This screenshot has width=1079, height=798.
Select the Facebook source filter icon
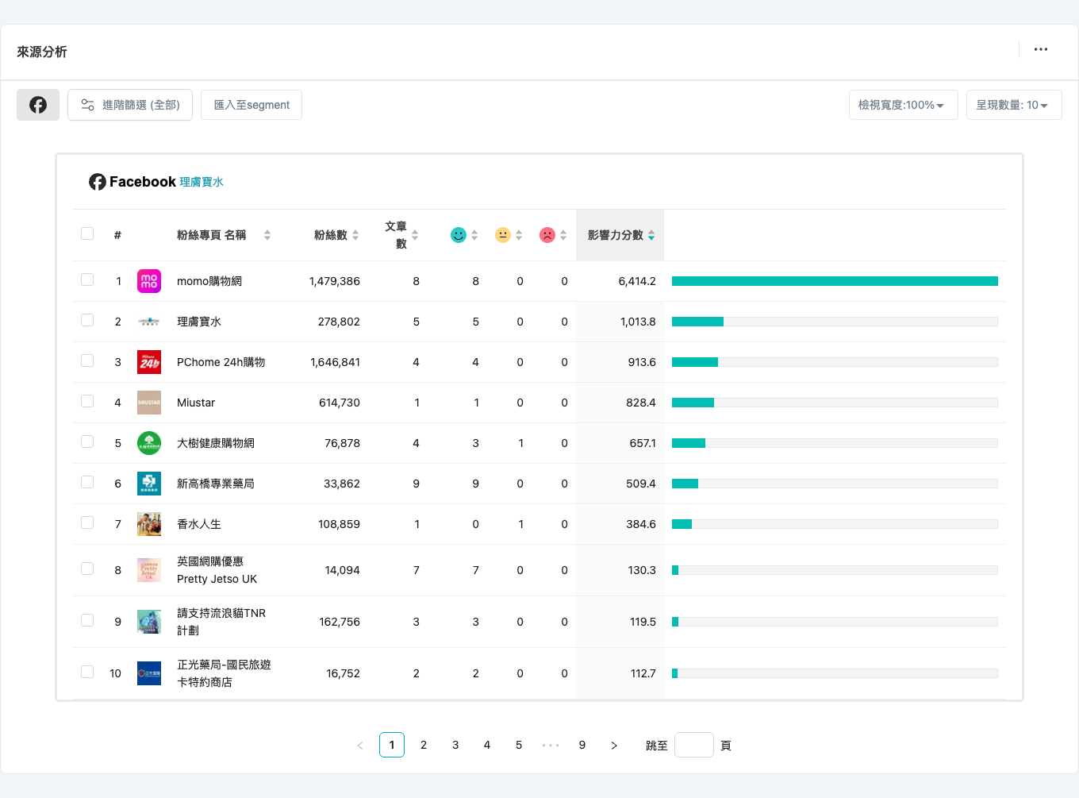[38, 105]
